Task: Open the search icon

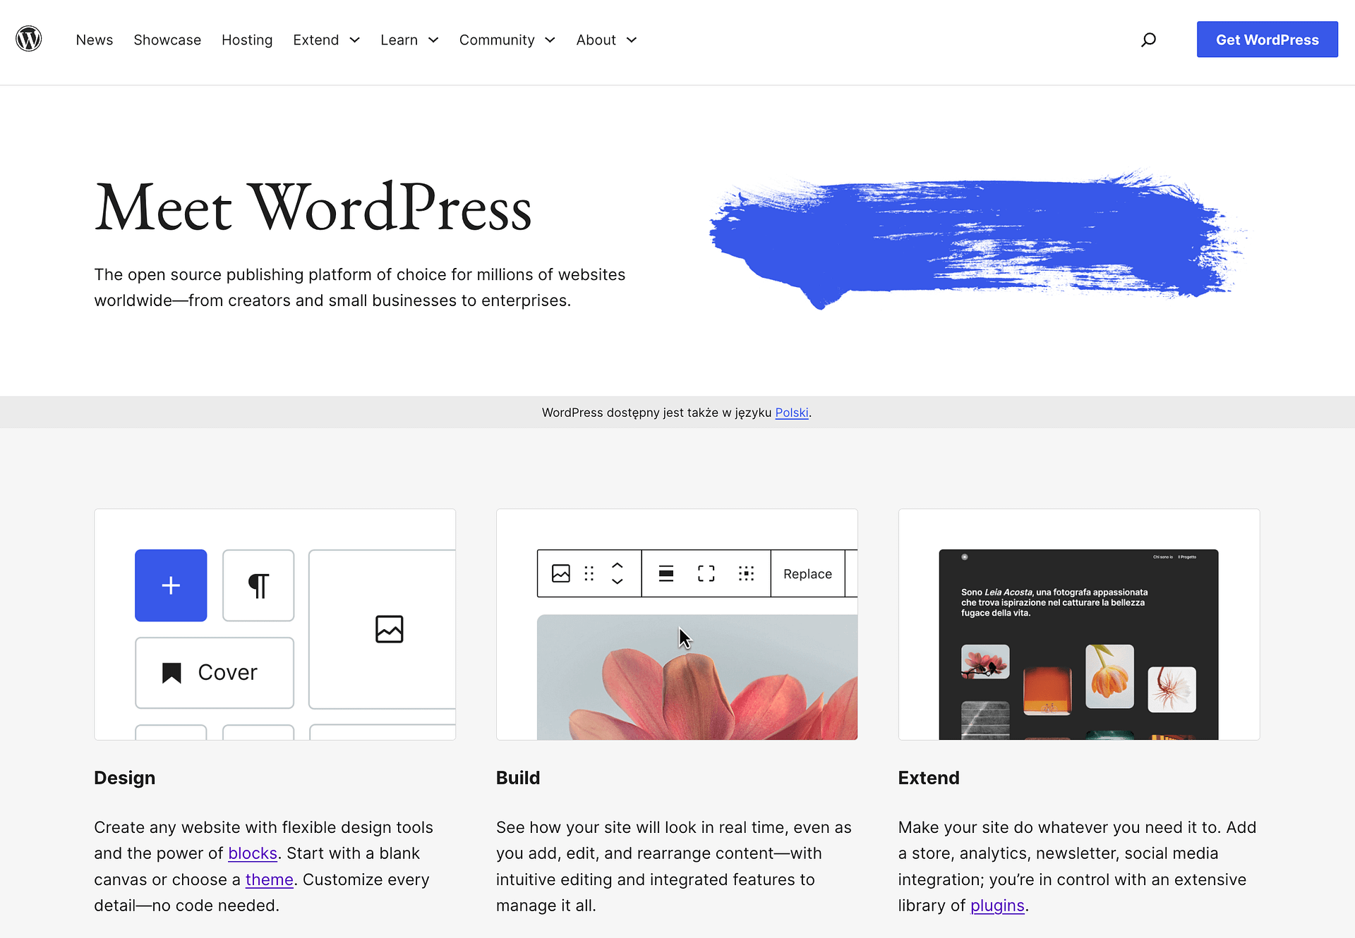Action: [1150, 39]
